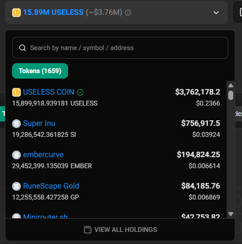Click the magnifier search icon
The height and width of the screenshot is (244, 242).
tap(22, 48)
